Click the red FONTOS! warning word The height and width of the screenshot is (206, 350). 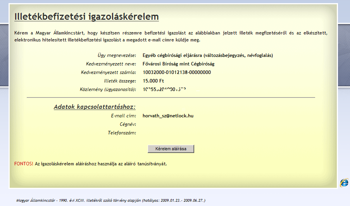point(24,164)
